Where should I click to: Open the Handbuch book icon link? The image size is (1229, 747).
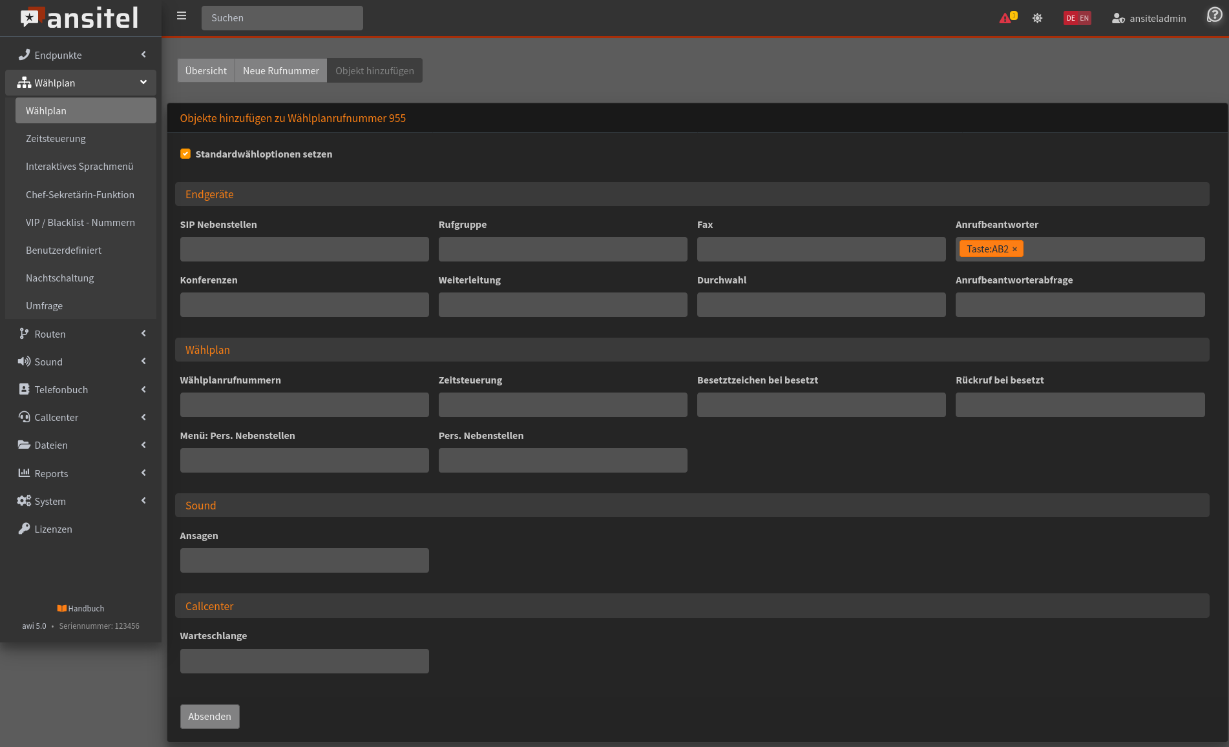pyautogui.click(x=62, y=608)
